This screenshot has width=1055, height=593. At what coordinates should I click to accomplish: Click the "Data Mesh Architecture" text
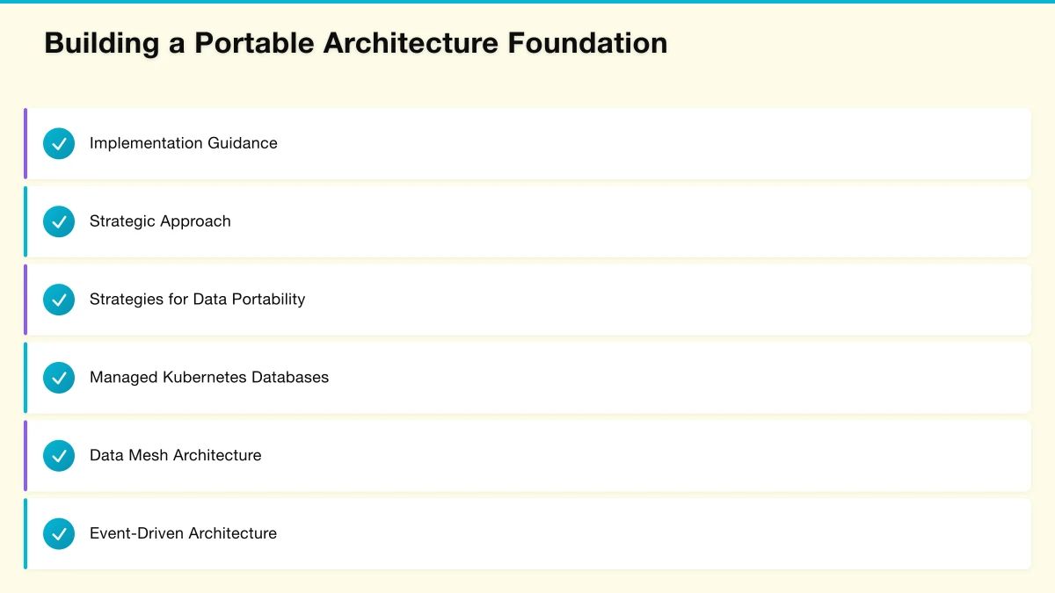pyautogui.click(x=175, y=456)
